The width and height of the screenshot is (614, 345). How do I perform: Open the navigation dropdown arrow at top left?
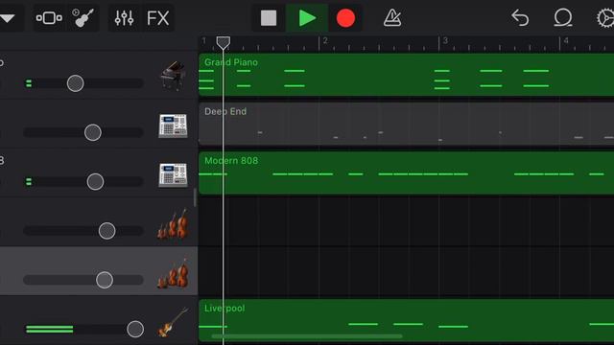8,18
